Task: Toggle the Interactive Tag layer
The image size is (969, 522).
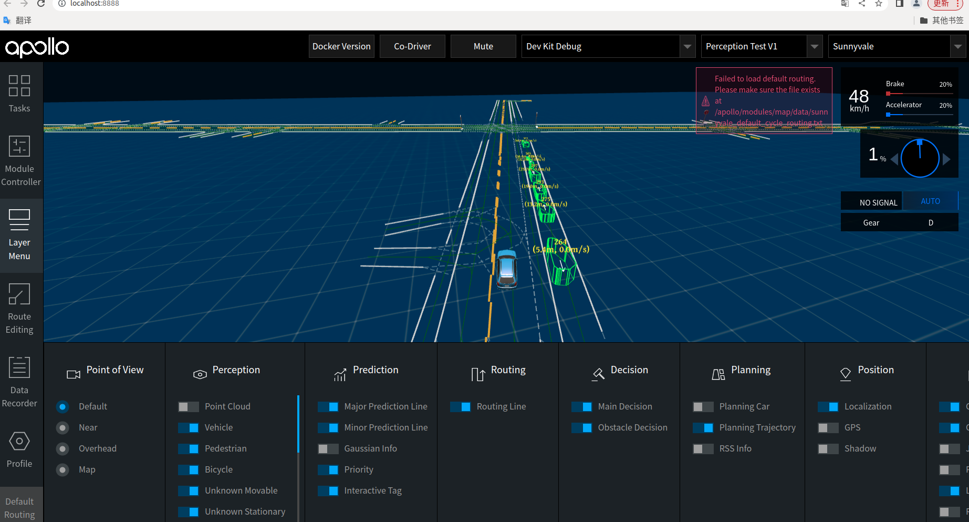Action: (x=328, y=491)
